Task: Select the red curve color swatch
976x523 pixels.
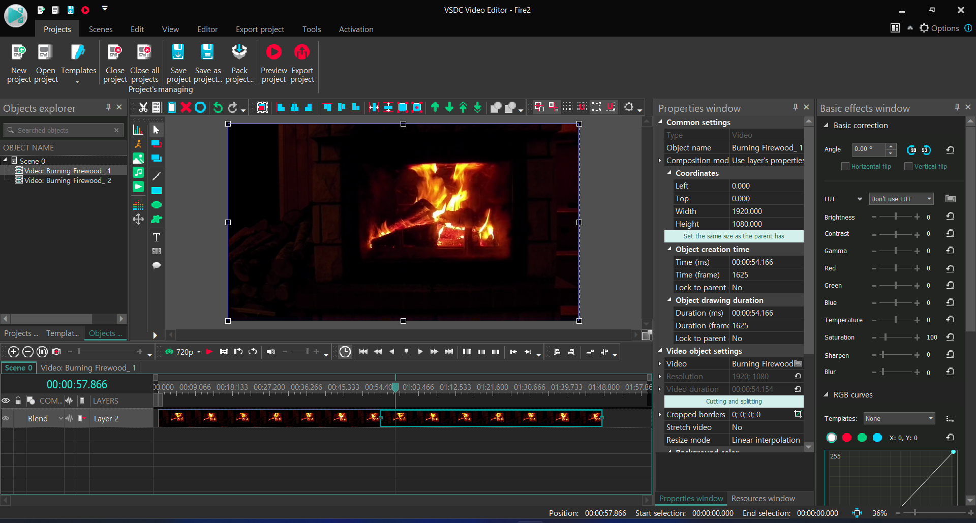Action: (847, 438)
